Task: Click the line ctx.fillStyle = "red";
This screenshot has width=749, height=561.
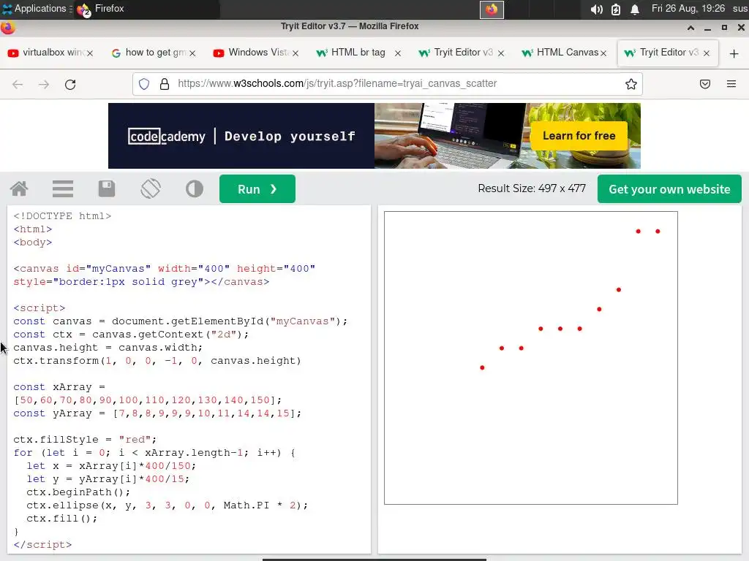Action: tap(85, 439)
